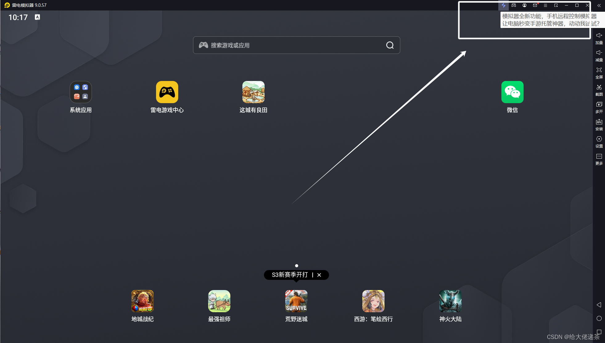Open multi-instance 多开 tool
Image resolution: width=605 pixels, height=343 pixels.
(599, 107)
